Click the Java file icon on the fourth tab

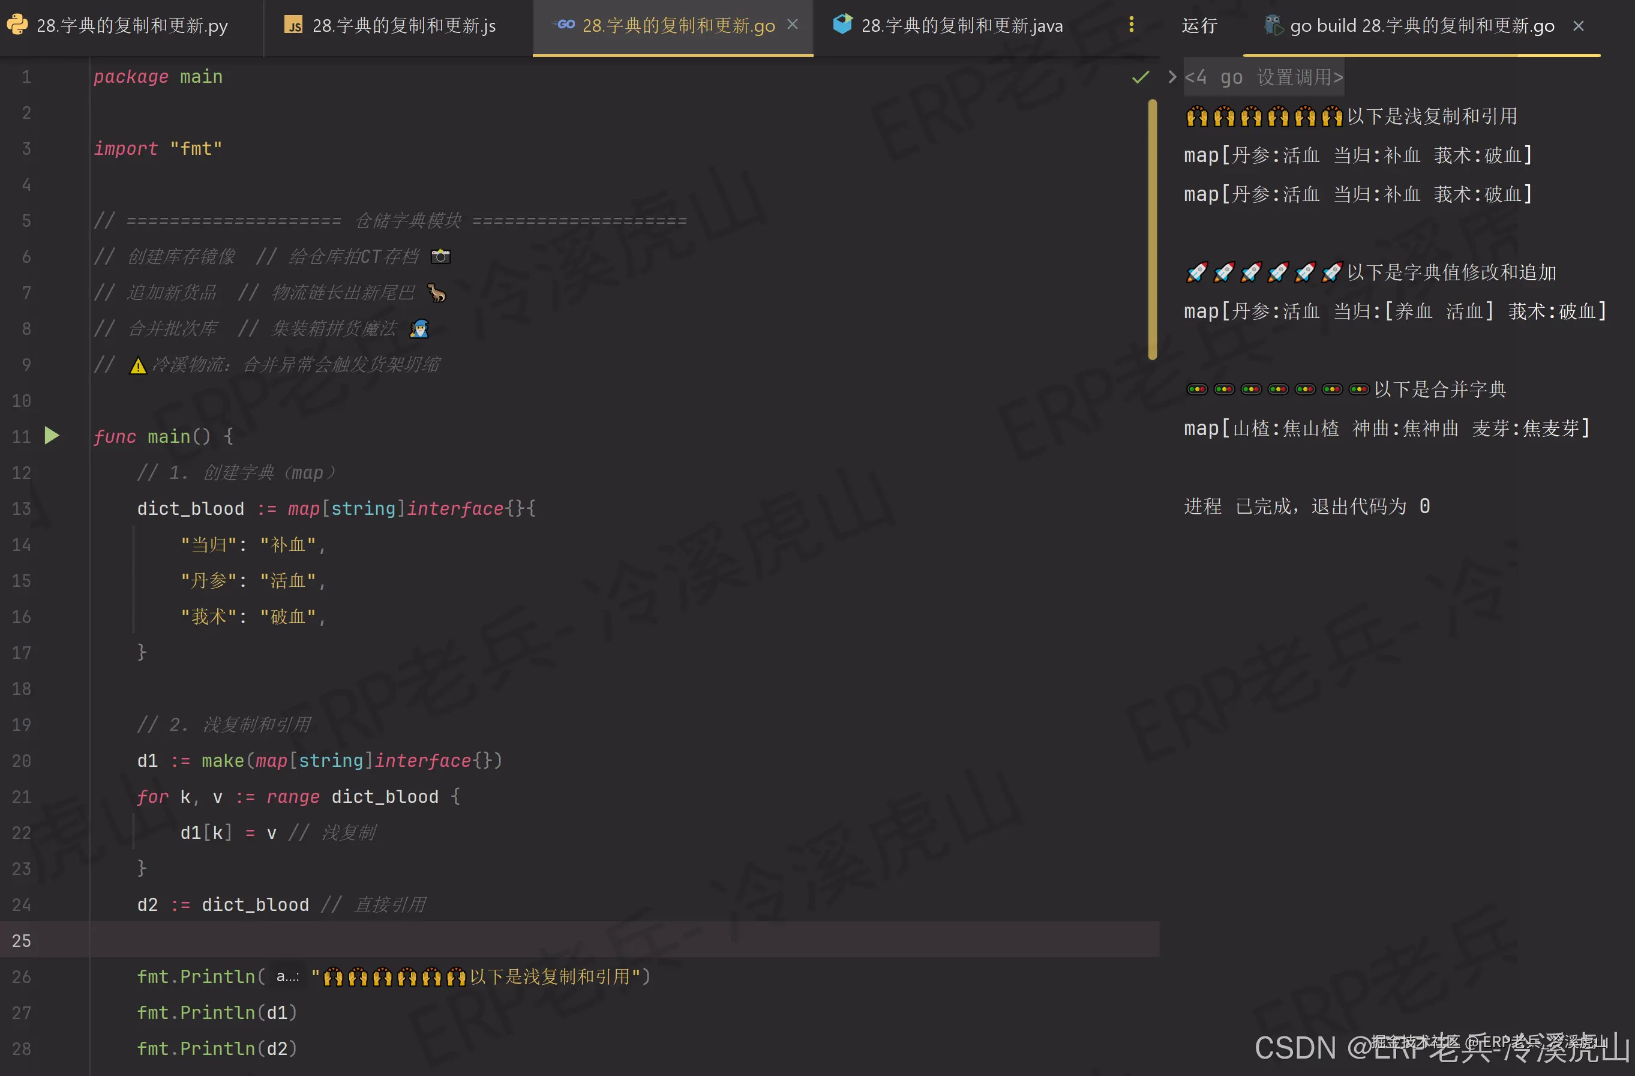pos(842,25)
